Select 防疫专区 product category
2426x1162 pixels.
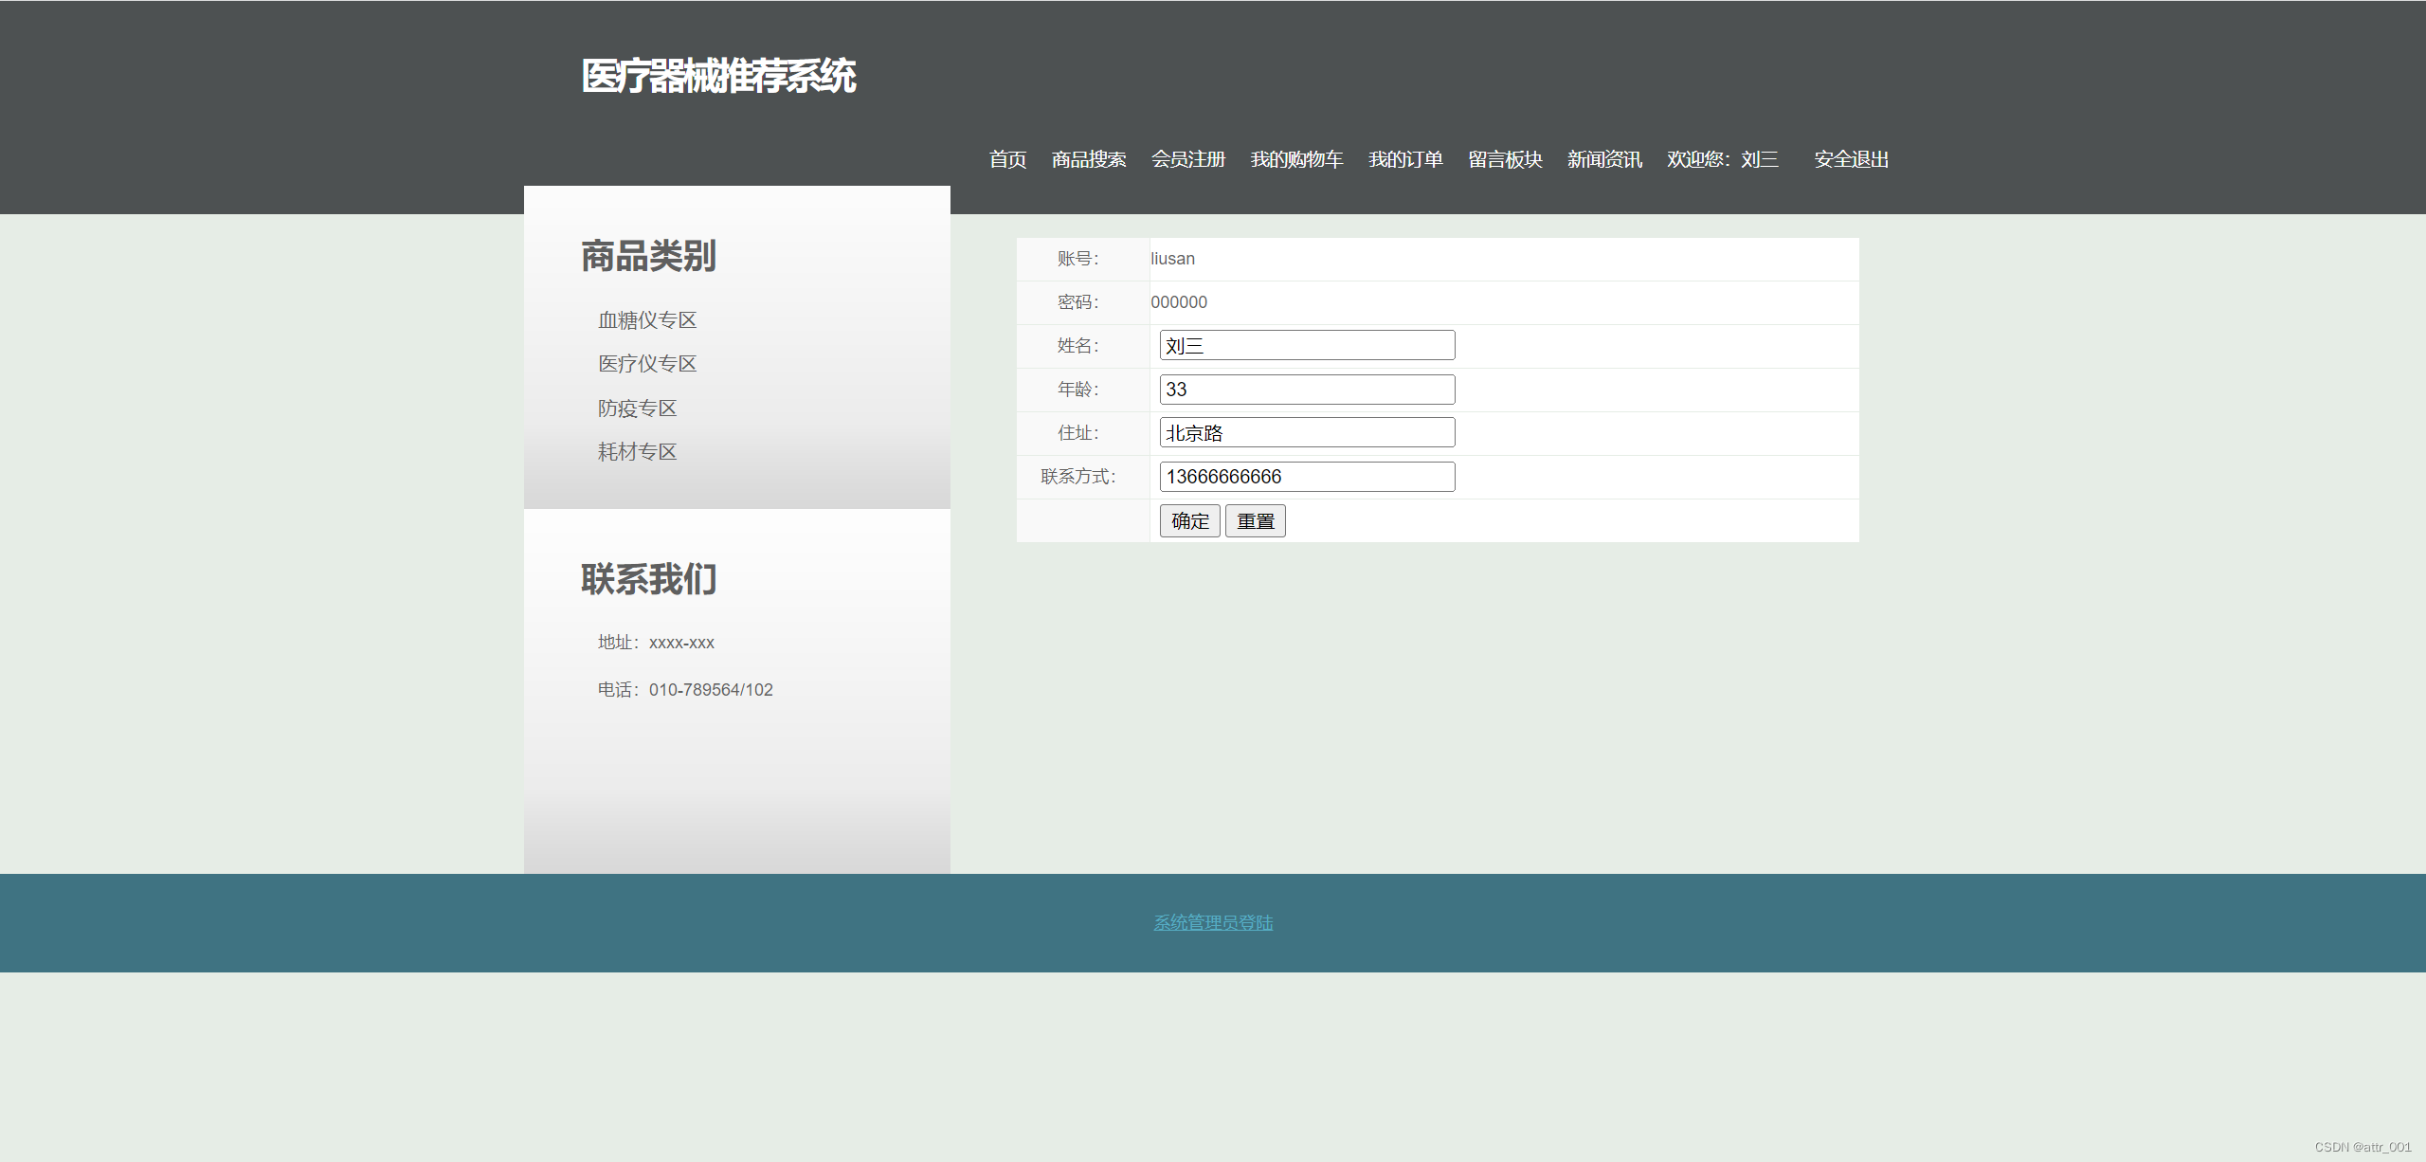[637, 409]
